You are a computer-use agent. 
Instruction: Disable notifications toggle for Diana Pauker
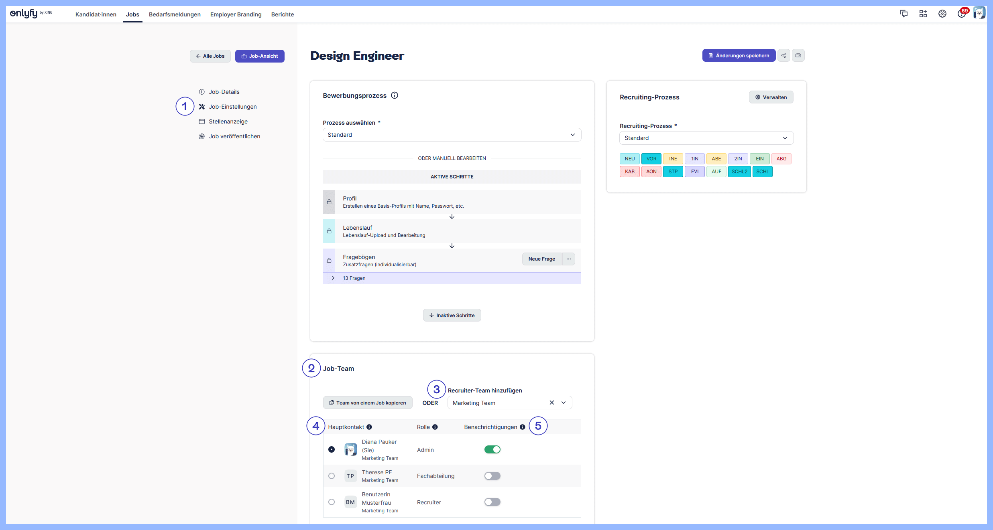click(x=492, y=449)
